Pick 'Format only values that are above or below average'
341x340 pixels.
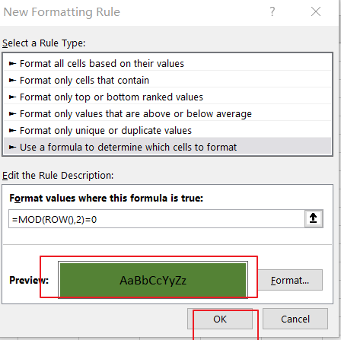[x=167, y=113]
